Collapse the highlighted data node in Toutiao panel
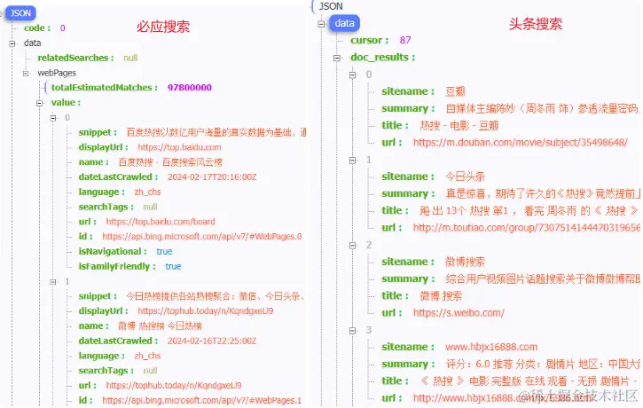The width and height of the screenshot is (643, 408). pos(321,24)
